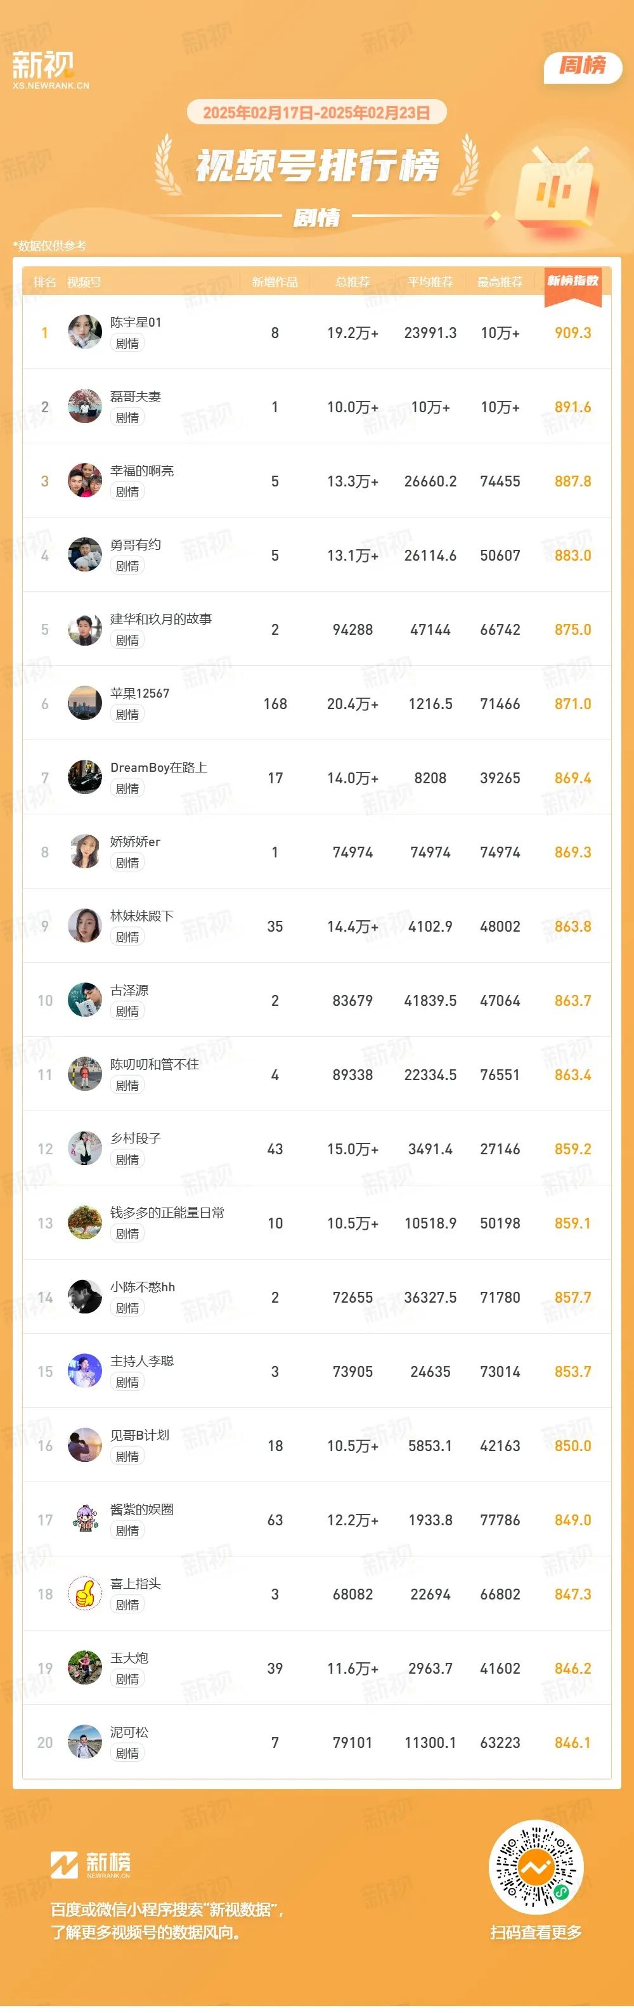Click 扫码查看更多 text
634x2013 pixels.
[x=536, y=1932]
